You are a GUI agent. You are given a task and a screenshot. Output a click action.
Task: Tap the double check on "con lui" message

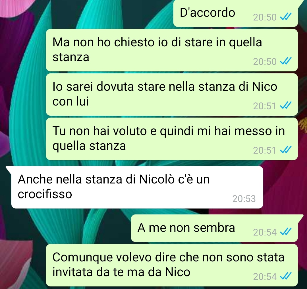(286, 106)
